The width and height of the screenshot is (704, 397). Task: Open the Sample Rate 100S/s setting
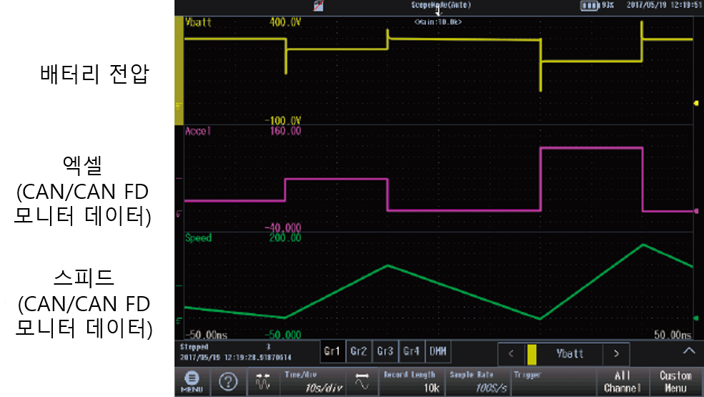478,382
